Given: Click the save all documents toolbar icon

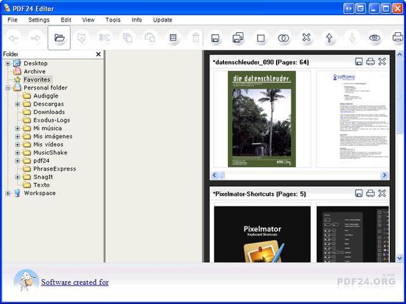Looking at the screenshot, I should (238, 38).
